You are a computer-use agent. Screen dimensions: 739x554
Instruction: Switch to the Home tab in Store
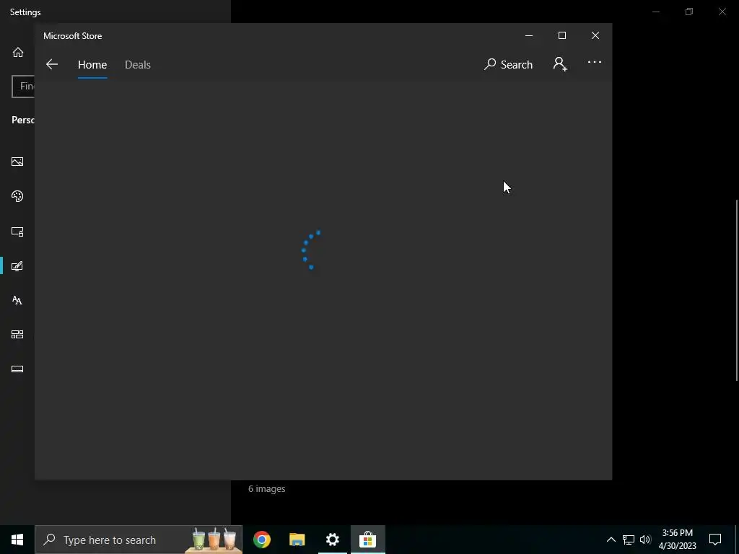point(92,64)
